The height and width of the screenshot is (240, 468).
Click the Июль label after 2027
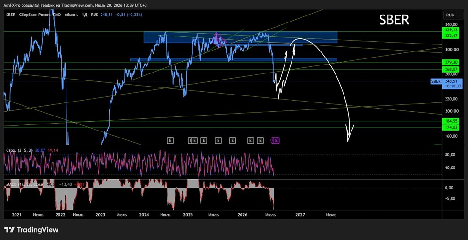click(331, 215)
